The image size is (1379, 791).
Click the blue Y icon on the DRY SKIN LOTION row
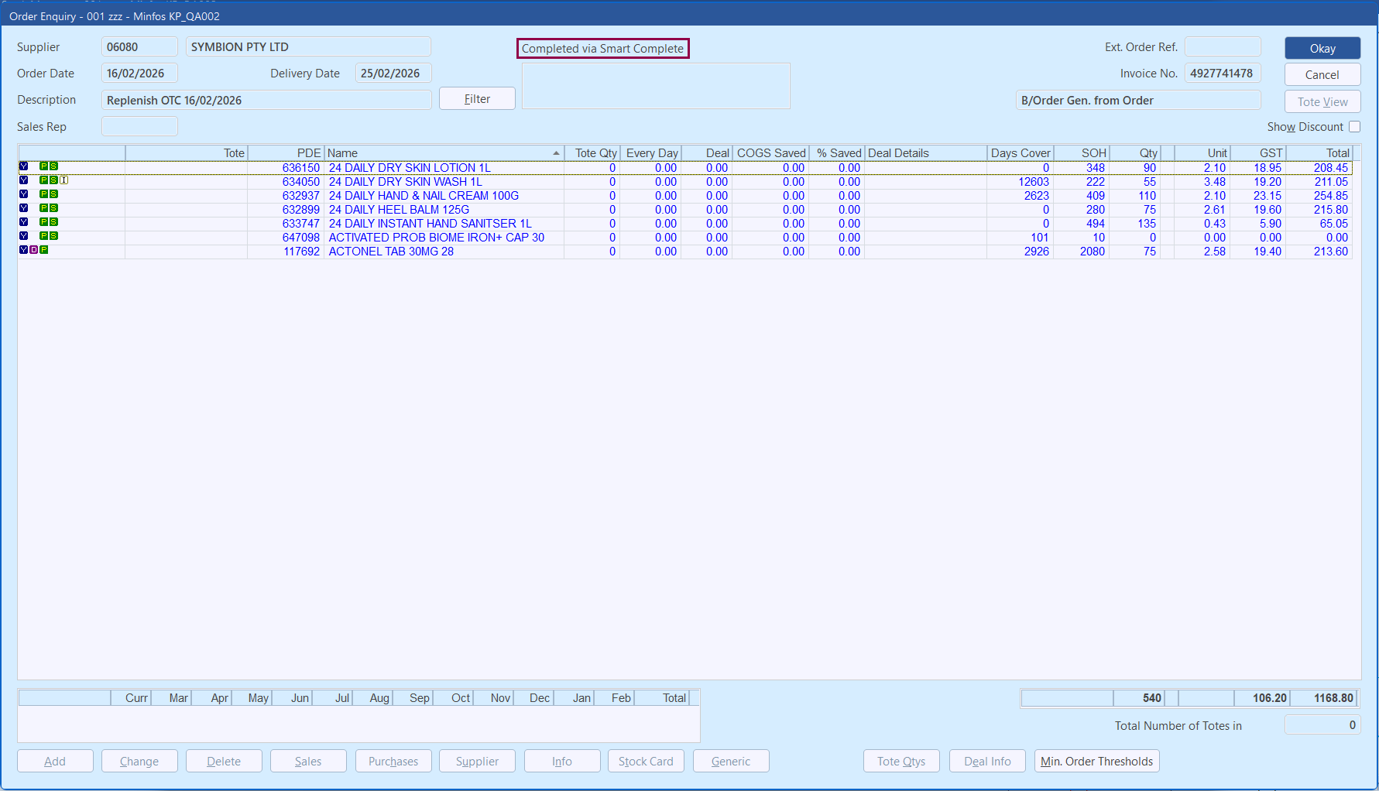coord(24,166)
